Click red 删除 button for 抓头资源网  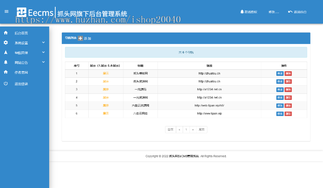click(288, 82)
